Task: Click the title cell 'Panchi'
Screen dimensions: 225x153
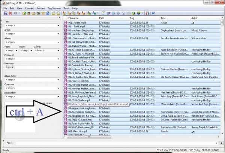Action: click(164, 131)
